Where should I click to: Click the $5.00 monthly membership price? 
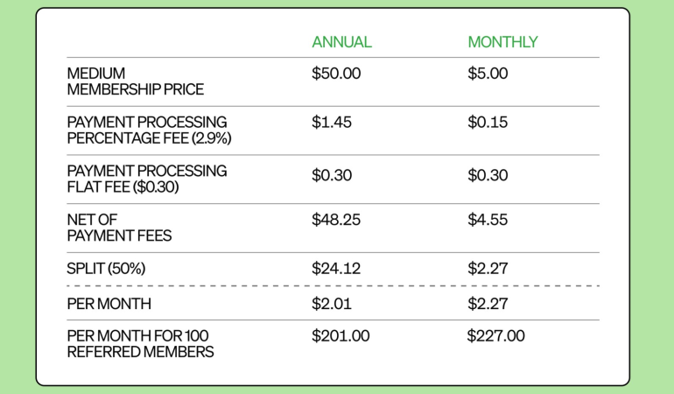coord(488,74)
